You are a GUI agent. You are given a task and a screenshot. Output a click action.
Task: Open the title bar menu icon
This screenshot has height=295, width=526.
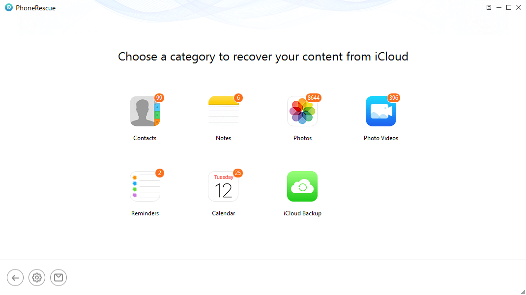489,7
